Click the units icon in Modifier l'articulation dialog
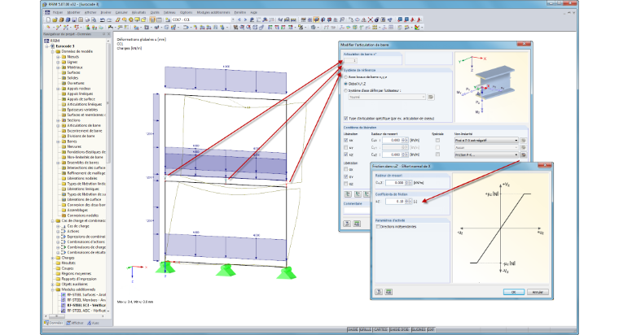The height and width of the screenshot is (335, 619). coord(357,224)
